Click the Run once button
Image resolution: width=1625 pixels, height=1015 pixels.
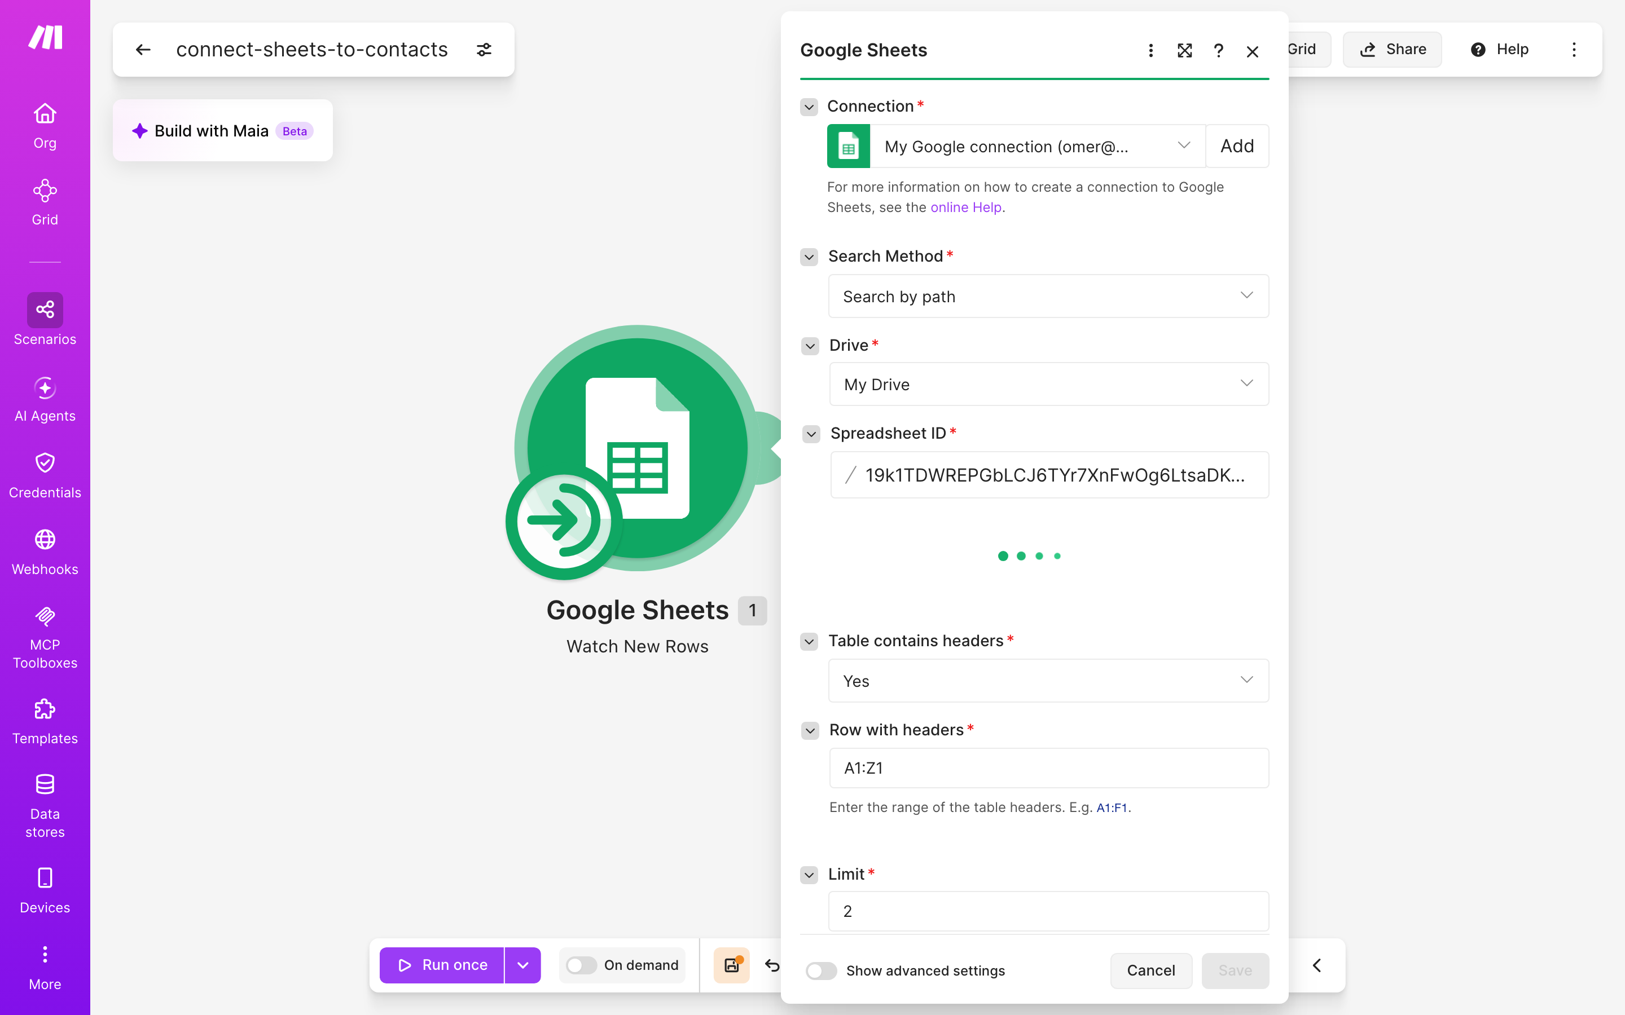coord(442,965)
